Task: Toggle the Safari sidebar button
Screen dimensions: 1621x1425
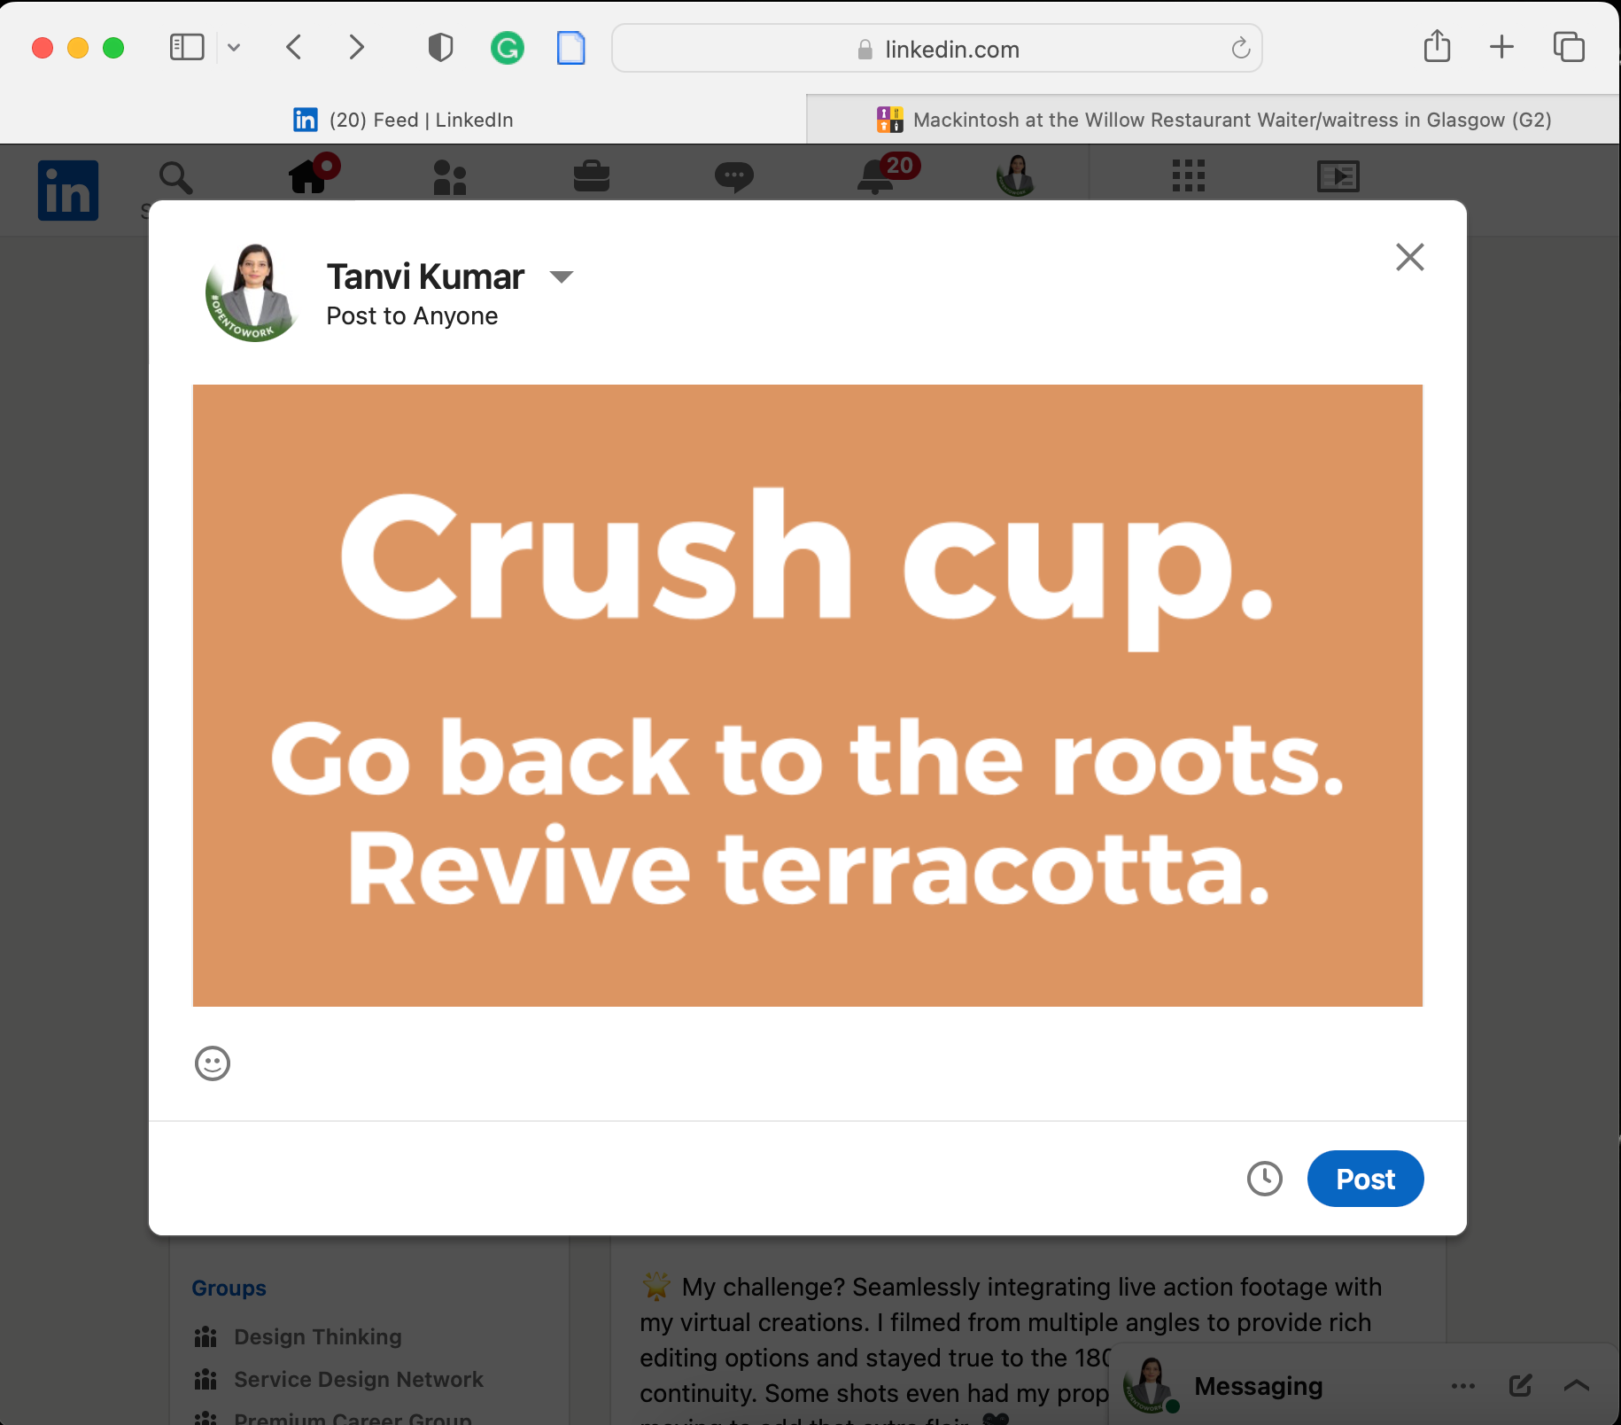Action: (187, 47)
